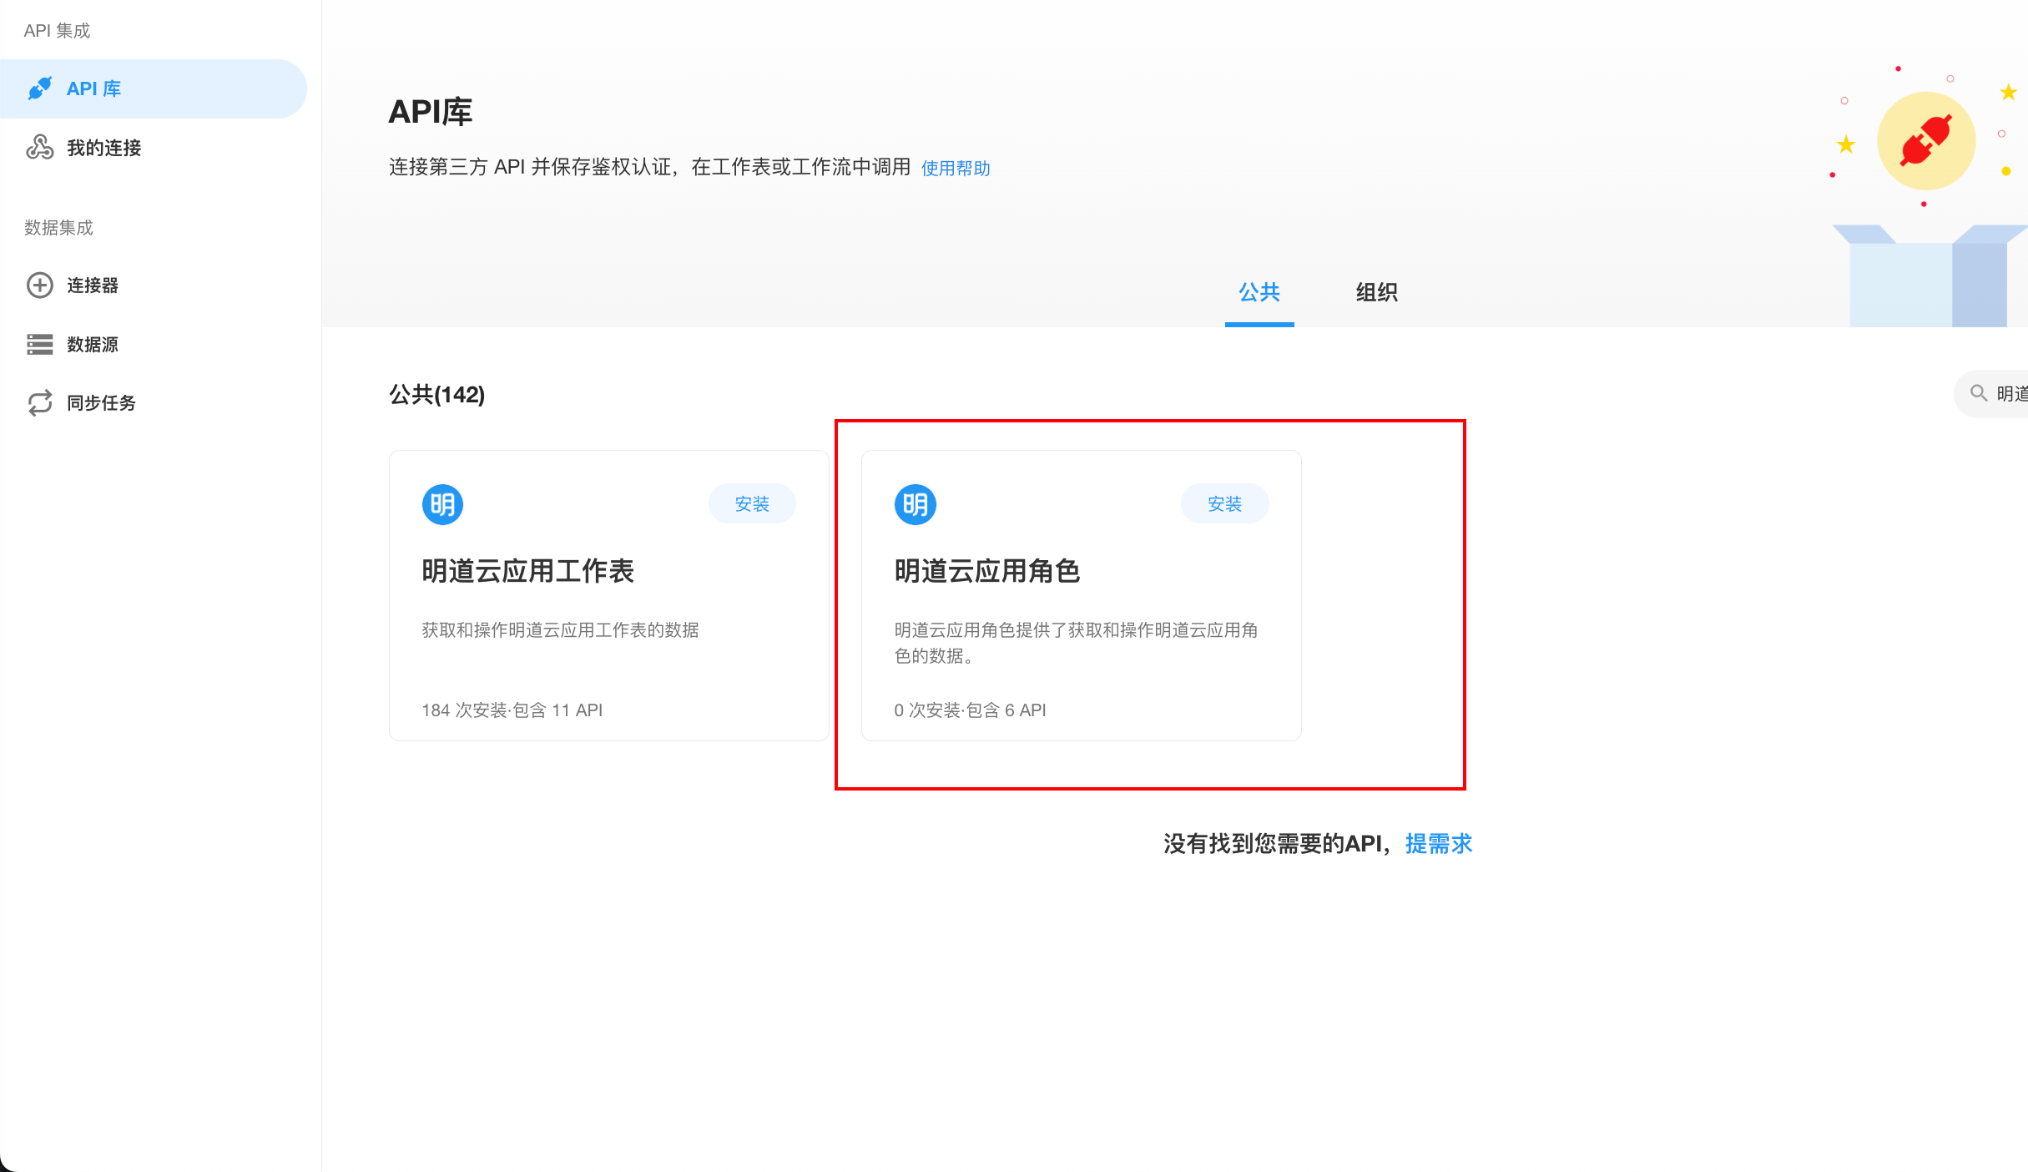The height and width of the screenshot is (1172, 2028).
Task: Click the API 库 plug icon in sidebar
Action: [x=39, y=88]
